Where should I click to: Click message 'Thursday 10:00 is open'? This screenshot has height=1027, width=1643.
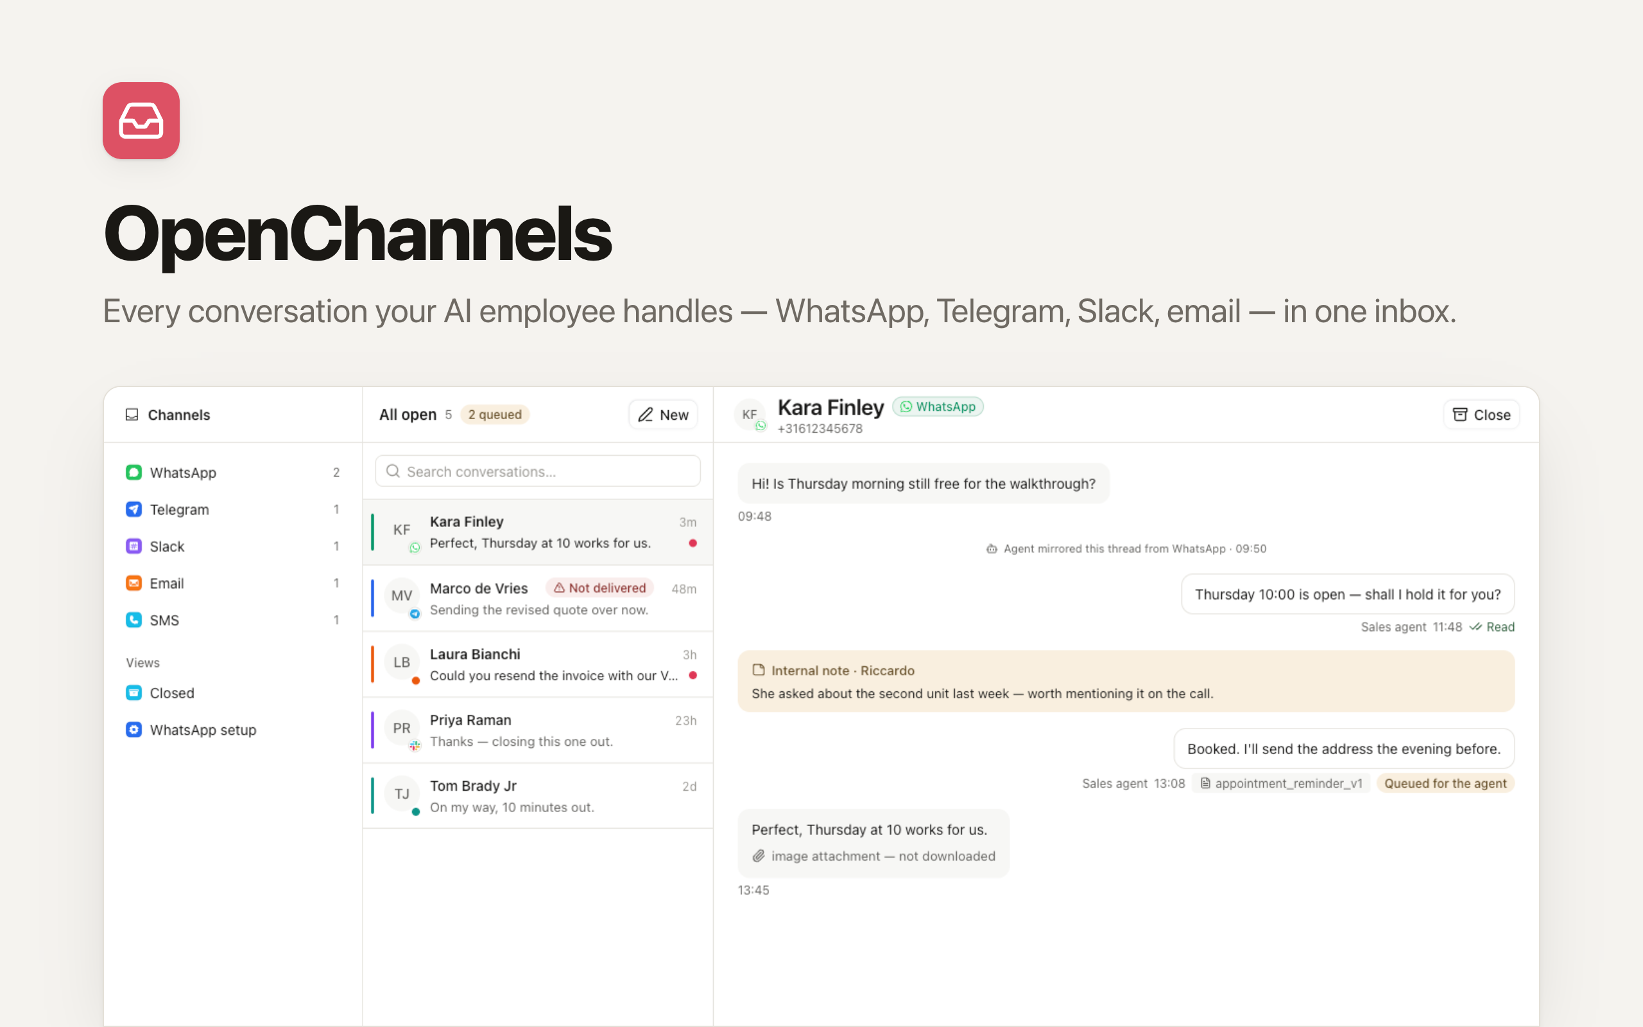click(x=1348, y=594)
